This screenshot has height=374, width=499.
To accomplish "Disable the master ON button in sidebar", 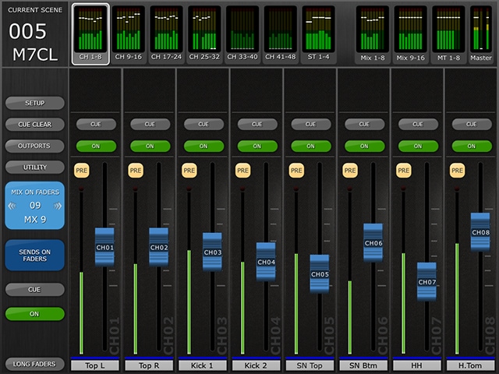I will 34,313.
